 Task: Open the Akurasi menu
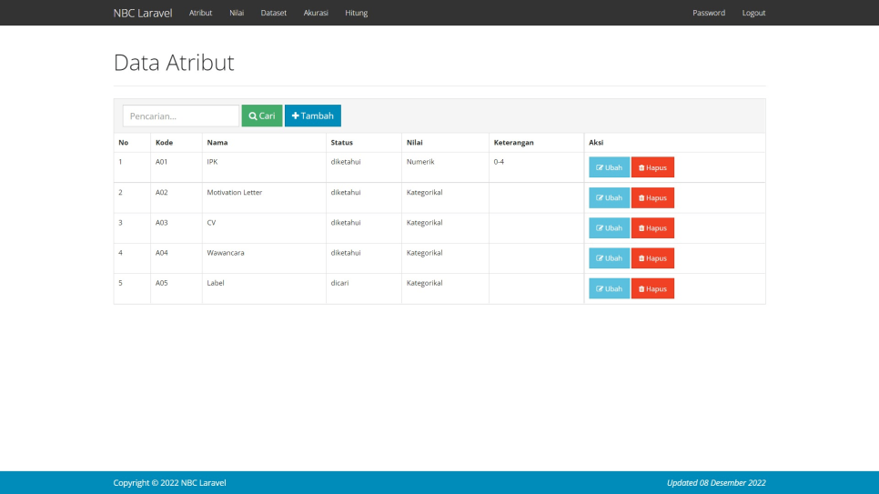click(316, 13)
